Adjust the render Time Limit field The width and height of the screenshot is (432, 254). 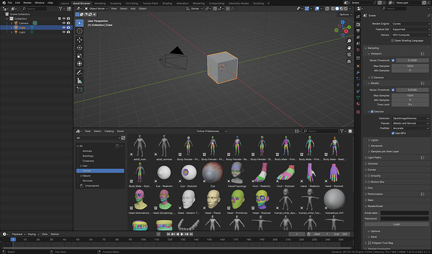[410, 104]
